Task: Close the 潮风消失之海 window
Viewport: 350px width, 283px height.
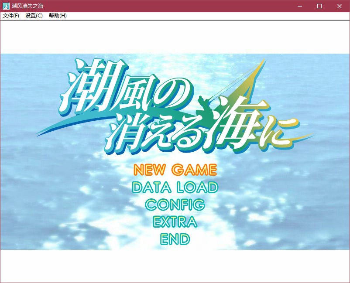Action: pyautogui.click(x=340, y=6)
